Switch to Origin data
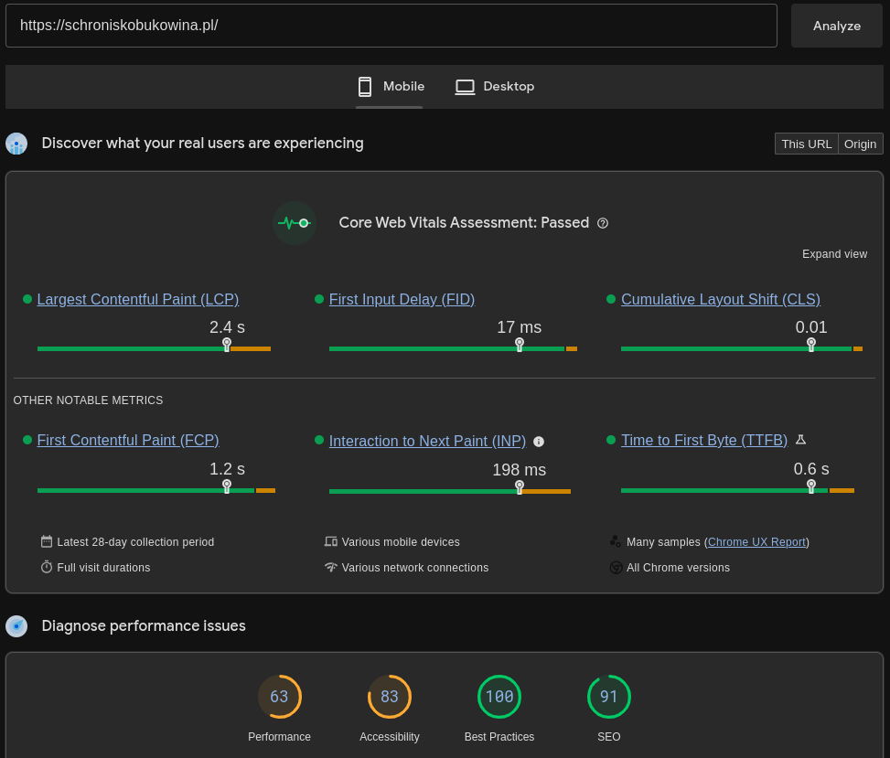The height and width of the screenshot is (758, 890). 860,144
